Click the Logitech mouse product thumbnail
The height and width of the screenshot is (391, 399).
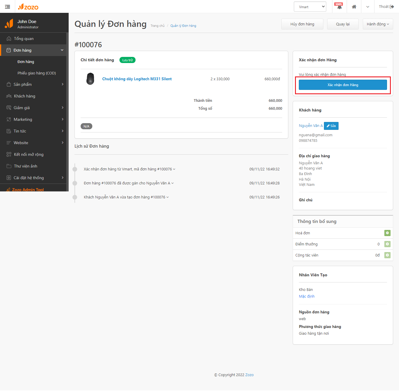(x=90, y=79)
